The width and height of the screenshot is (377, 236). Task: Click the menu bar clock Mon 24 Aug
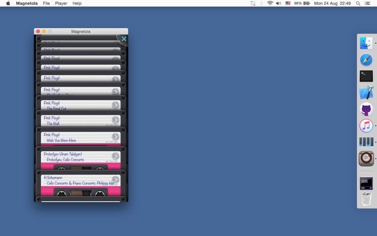click(332, 3)
